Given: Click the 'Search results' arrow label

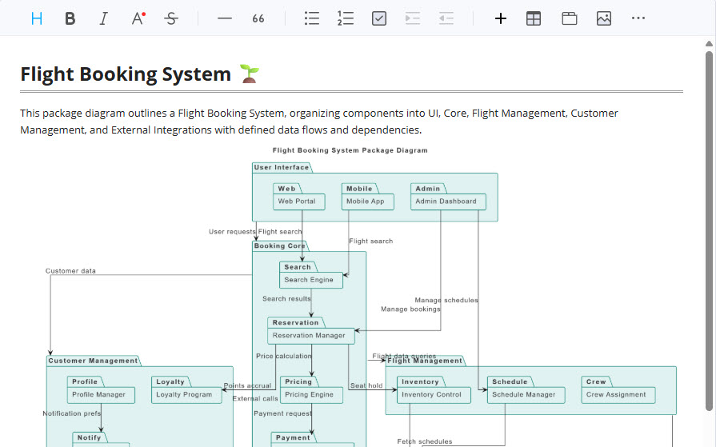Looking at the screenshot, I should point(286,298).
